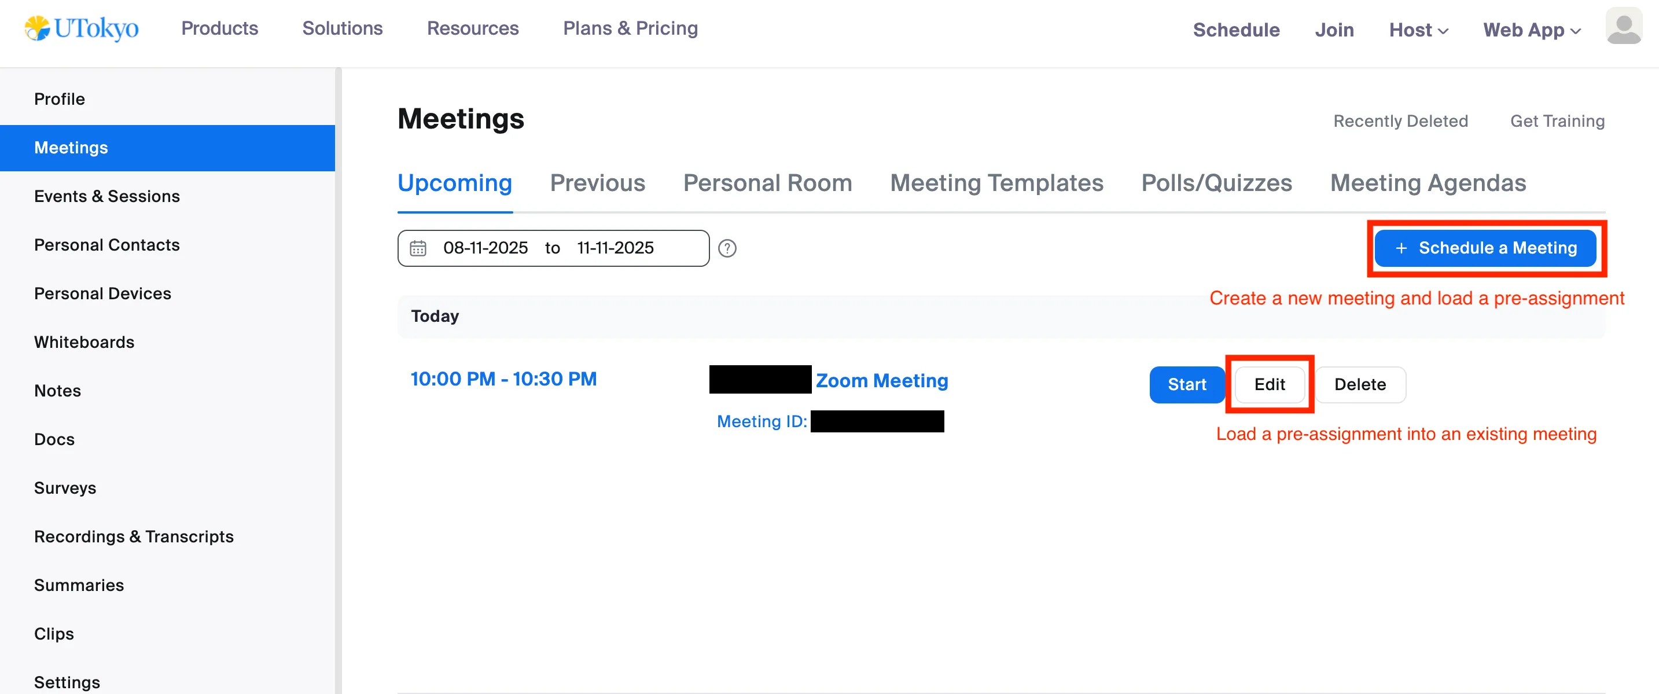1659x694 pixels.
Task: Click the Schedule a Meeting button
Action: pyautogui.click(x=1485, y=248)
